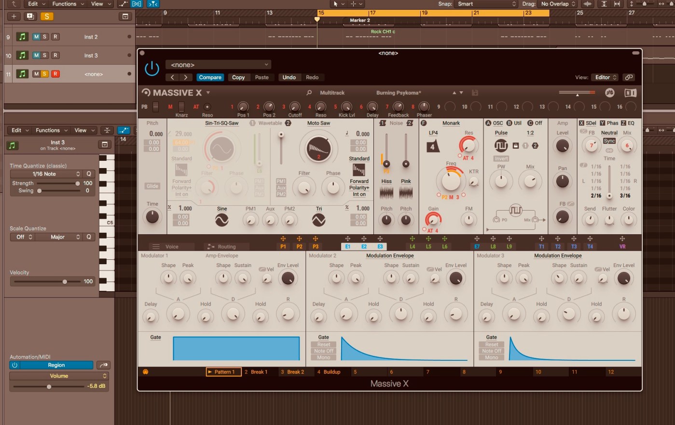The image size is (675, 425).
Task: Open the plugin preset <none> dropdown
Action: point(218,65)
